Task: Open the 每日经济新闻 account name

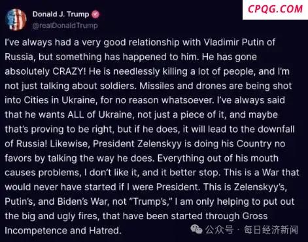Action: tap(271, 230)
